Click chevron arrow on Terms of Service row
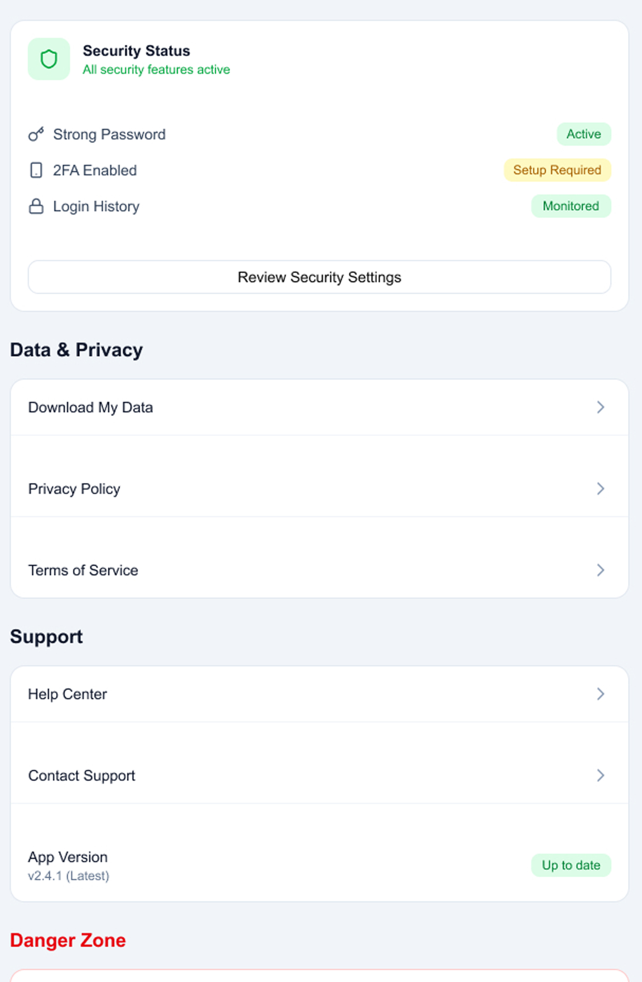Image resolution: width=642 pixels, height=982 pixels. 600,570
